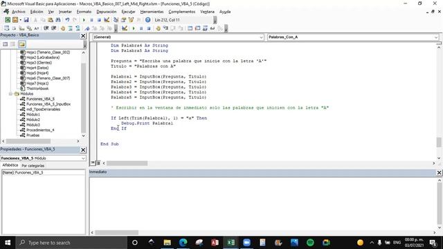Click the Indent icon on the Edit toolbar

click(46, 28)
